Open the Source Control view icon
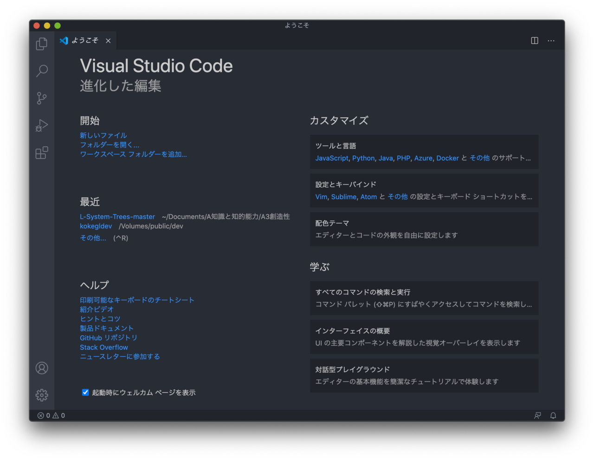 click(42, 98)
